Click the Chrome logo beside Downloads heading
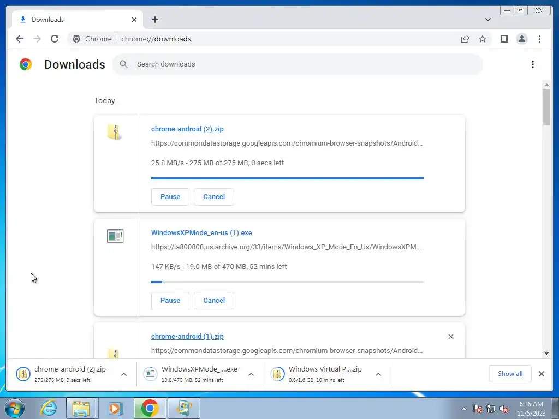 [x=26, y=64]
